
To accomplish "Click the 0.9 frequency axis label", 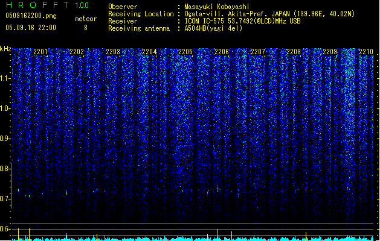I will coord(5,139).
